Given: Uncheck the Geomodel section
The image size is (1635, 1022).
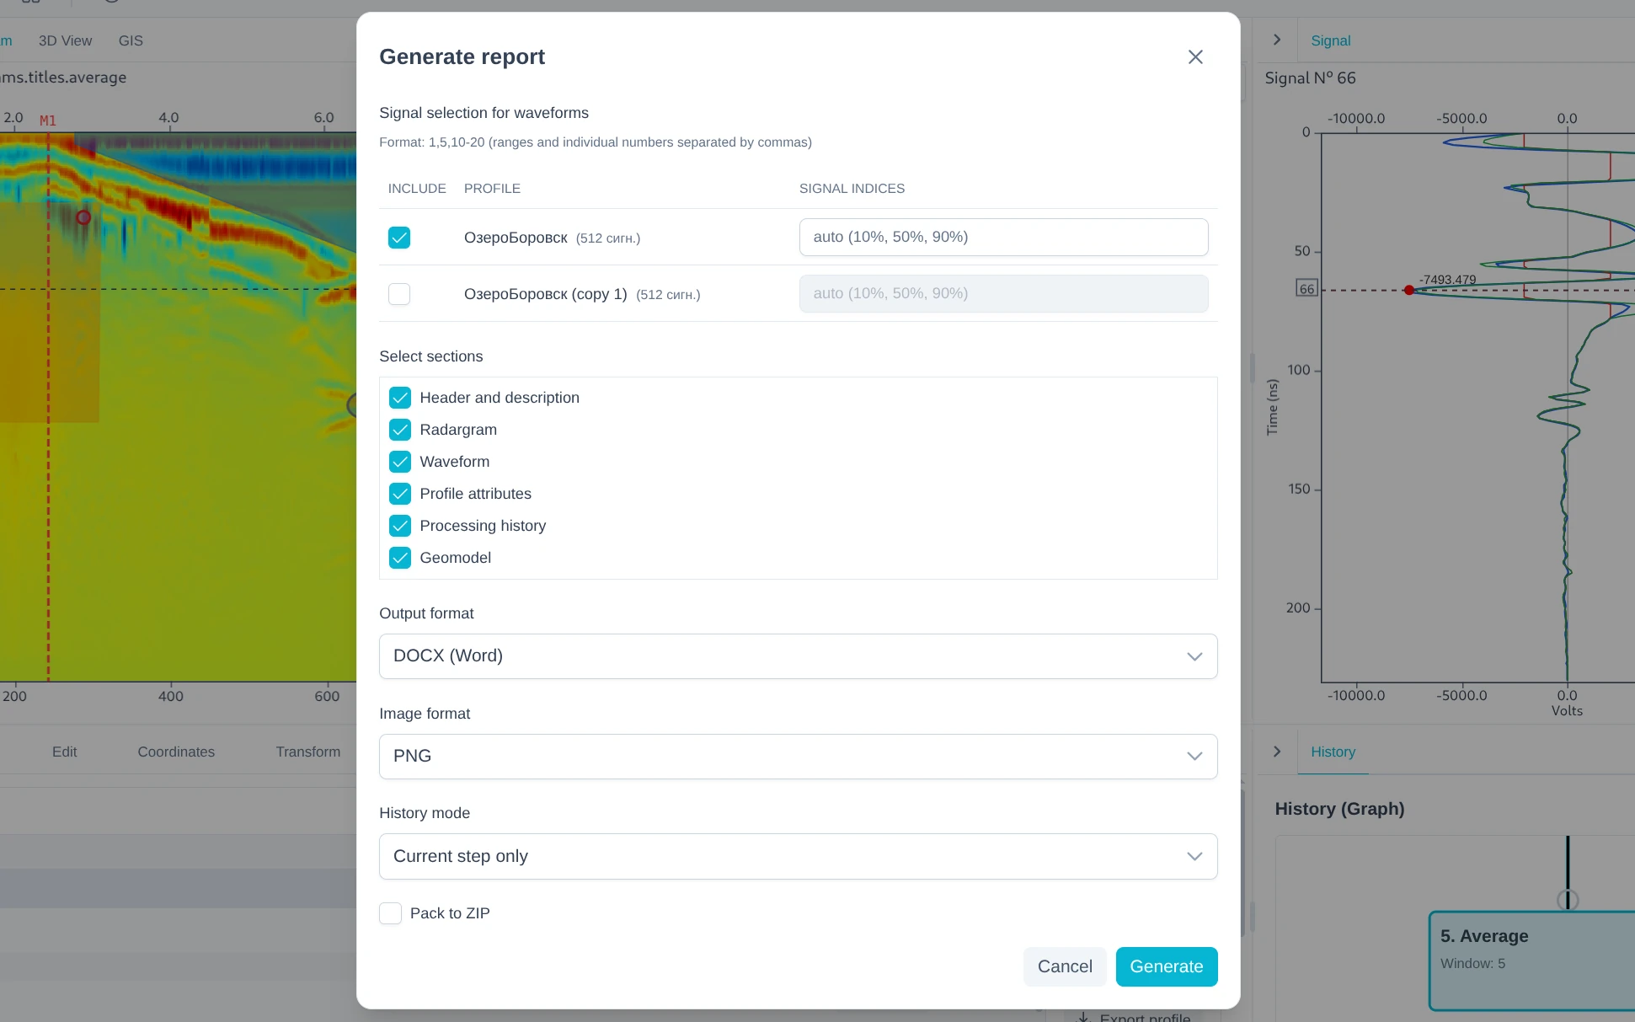Looking at the screenshot, I should point(400,557).
